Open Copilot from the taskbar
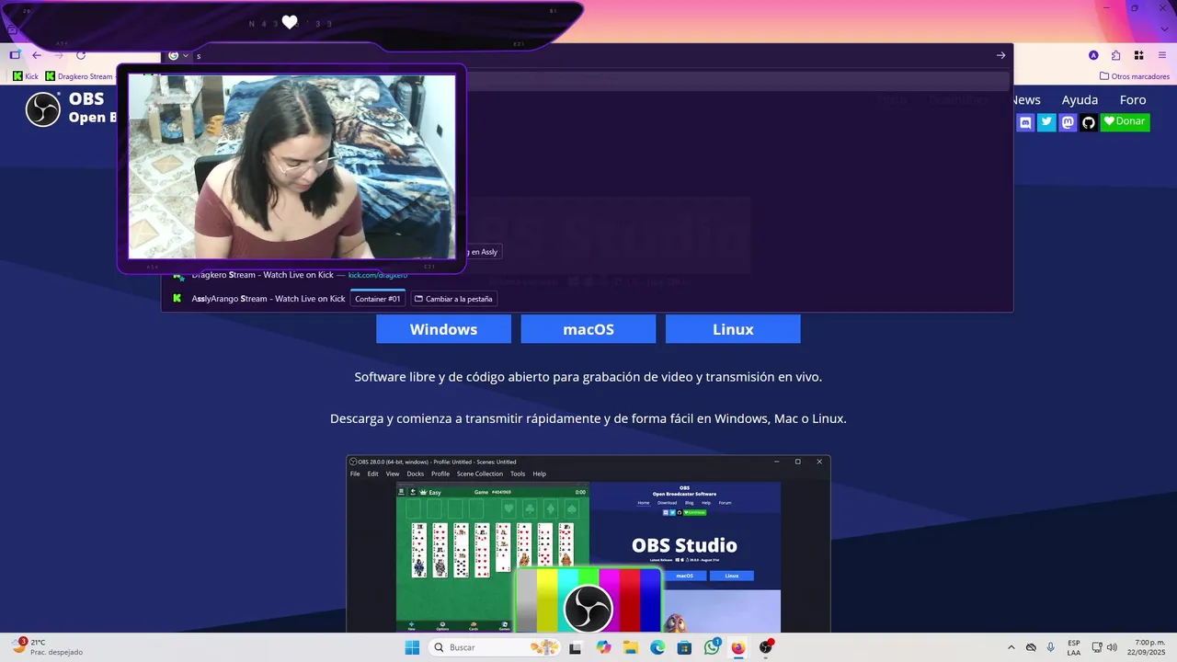 tap(603, 647)
